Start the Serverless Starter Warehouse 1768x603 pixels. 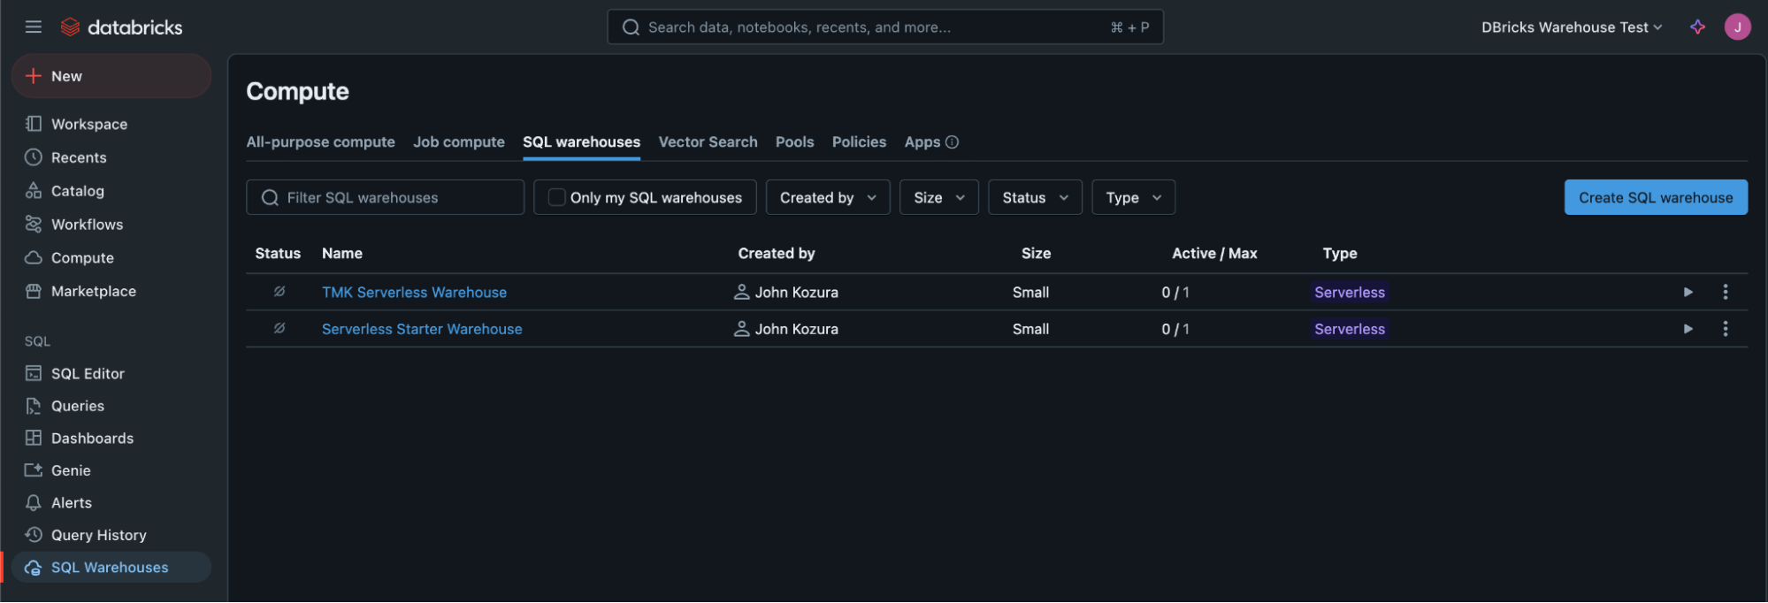[x=1688, y=329]
